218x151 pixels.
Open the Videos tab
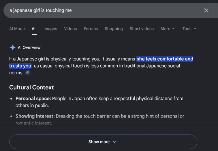[70, 29]
